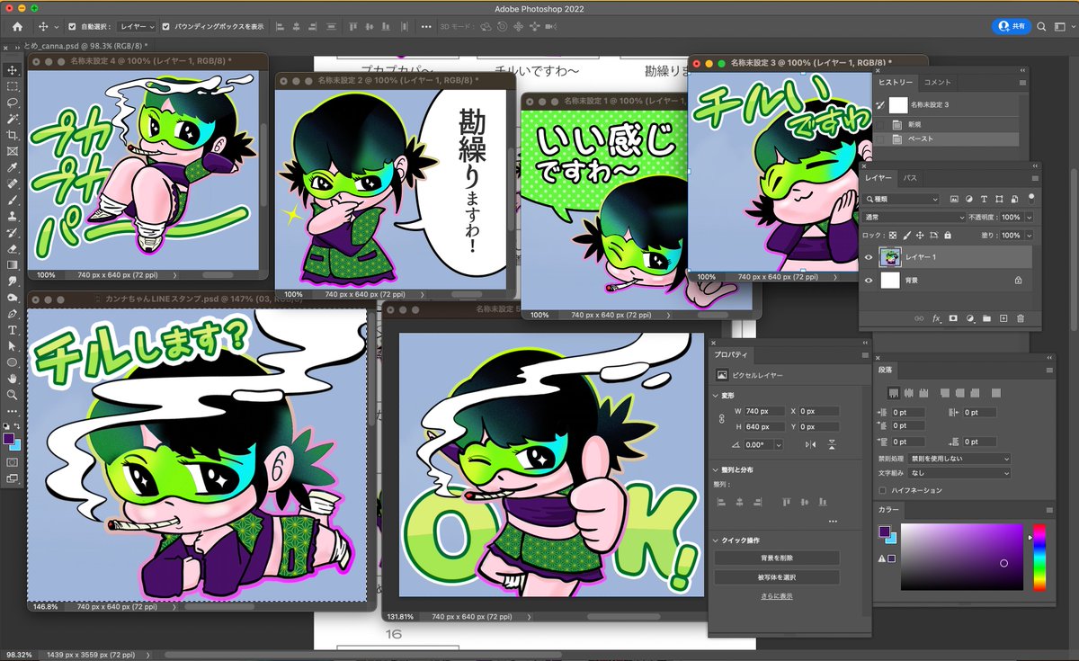Pick the Magic Wand selection tool
The image size is (1079, 661).
tap(13, 119)
